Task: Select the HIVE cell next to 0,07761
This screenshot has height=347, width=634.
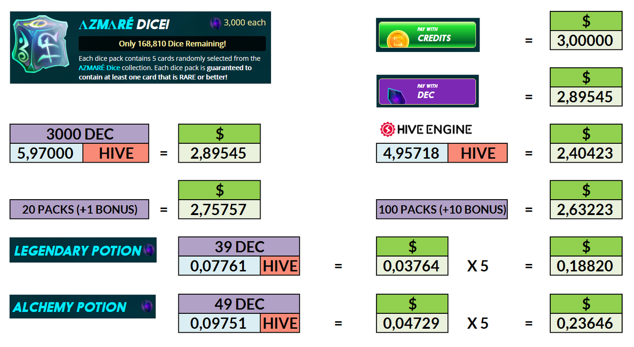Action: (x=280, y=266)
